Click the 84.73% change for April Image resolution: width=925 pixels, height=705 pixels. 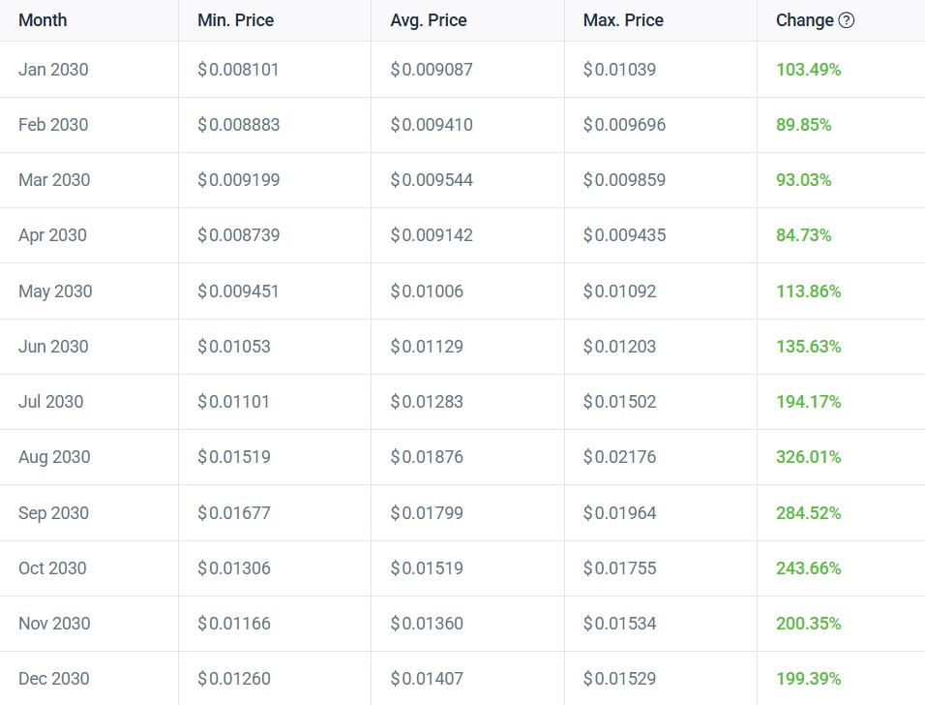pos(803,235)
